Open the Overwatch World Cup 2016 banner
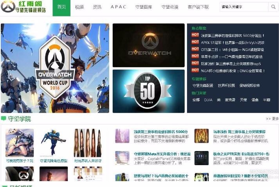Viewport: 279px width, 187px height. tap(55, 68)
